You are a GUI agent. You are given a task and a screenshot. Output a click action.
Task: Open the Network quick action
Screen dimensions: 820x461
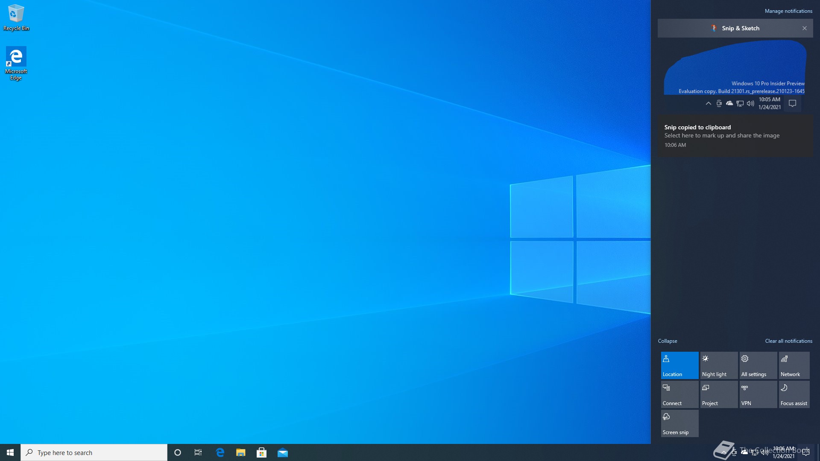click(x=794, y=365)
